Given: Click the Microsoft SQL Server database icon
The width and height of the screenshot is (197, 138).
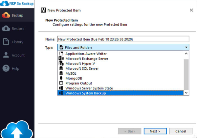Looking at the screenshot, I should coord(61,68).
